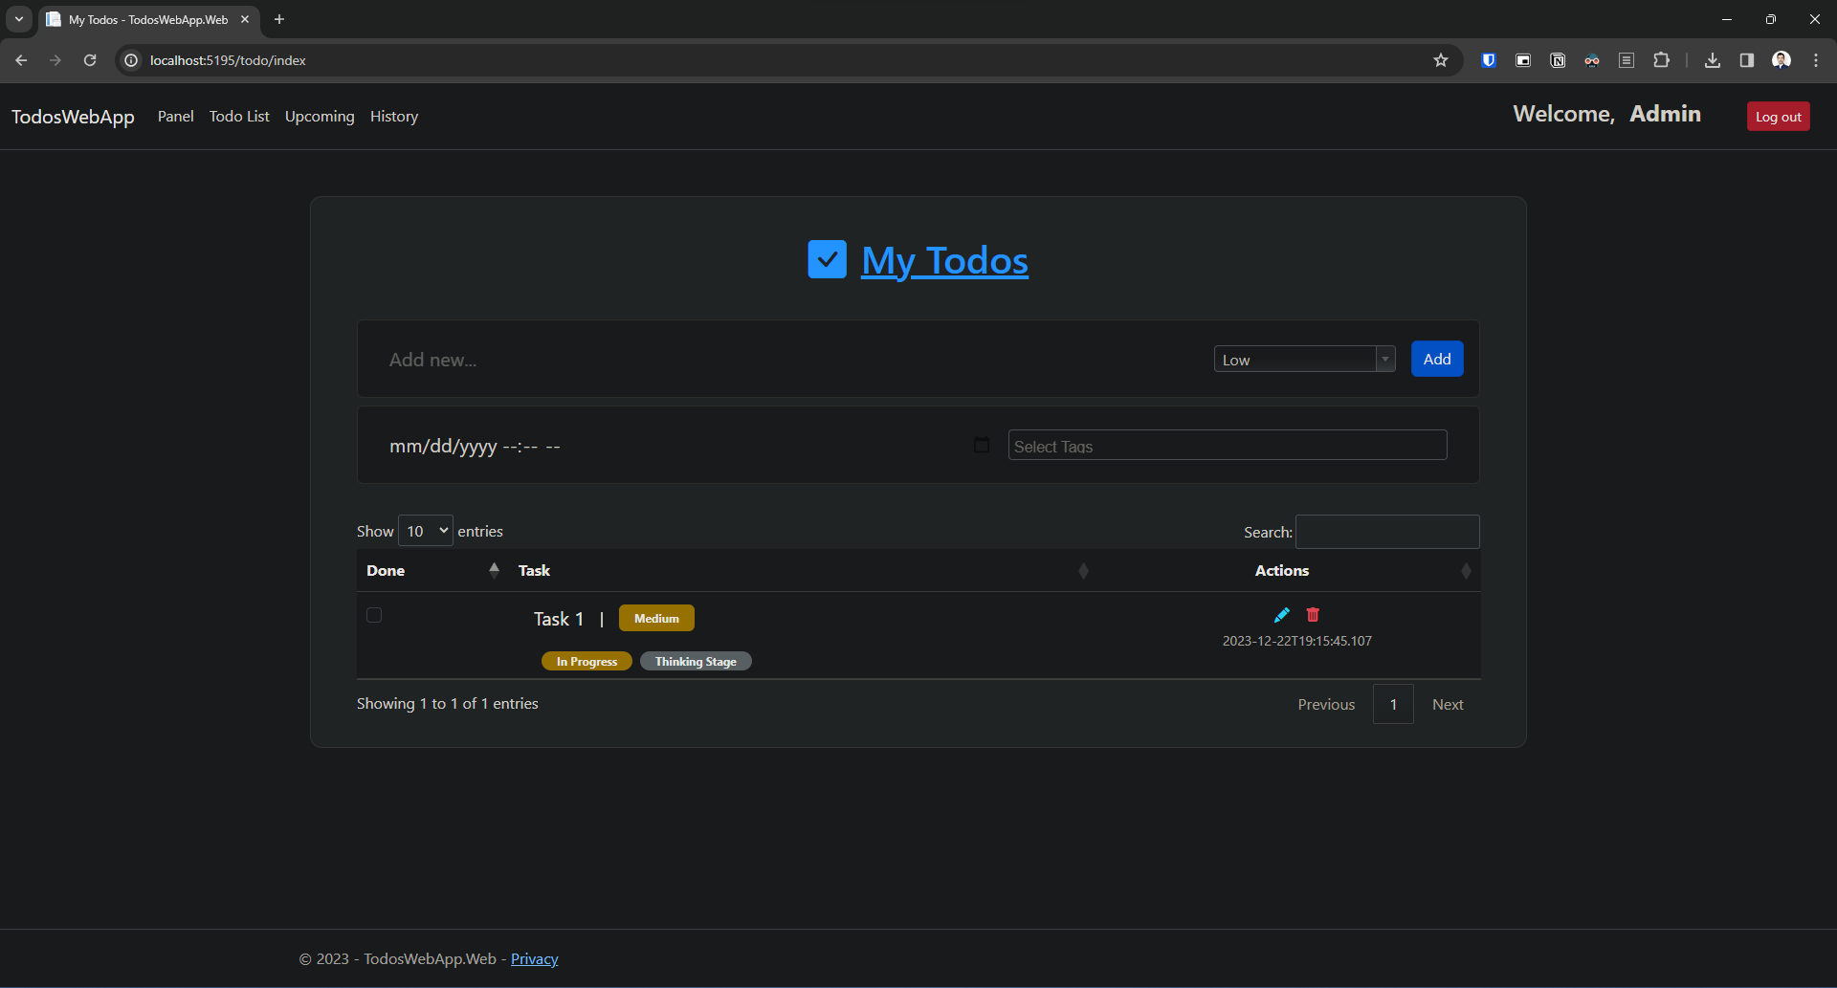Viewport: 1837px width, 988px height.
Task: Go to the Next table page
Action: pos(1448,704)
